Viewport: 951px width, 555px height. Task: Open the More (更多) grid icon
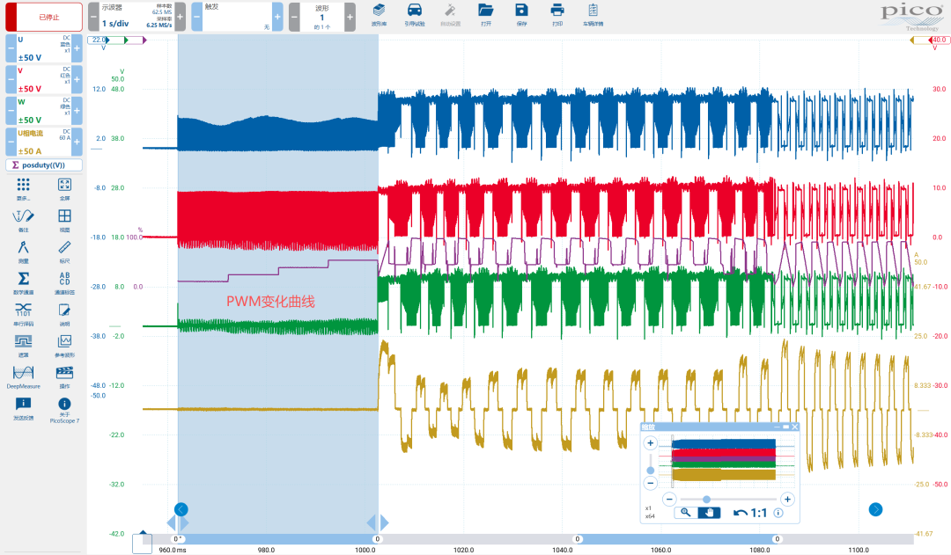pyautogui.click(x=23, y=189)
